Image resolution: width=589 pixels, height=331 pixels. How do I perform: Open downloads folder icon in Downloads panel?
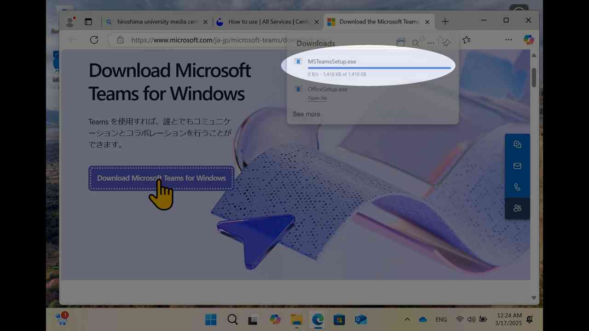pos(401,43)
